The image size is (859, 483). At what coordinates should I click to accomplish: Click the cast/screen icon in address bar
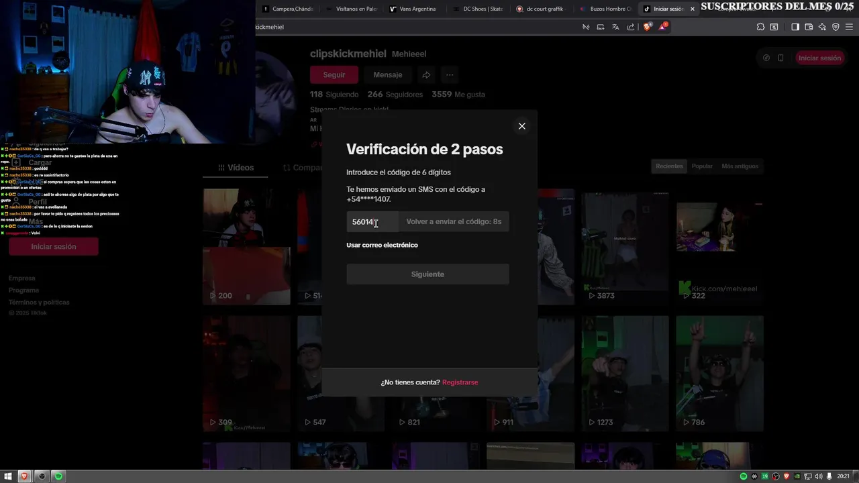click(x=600, y=27)
